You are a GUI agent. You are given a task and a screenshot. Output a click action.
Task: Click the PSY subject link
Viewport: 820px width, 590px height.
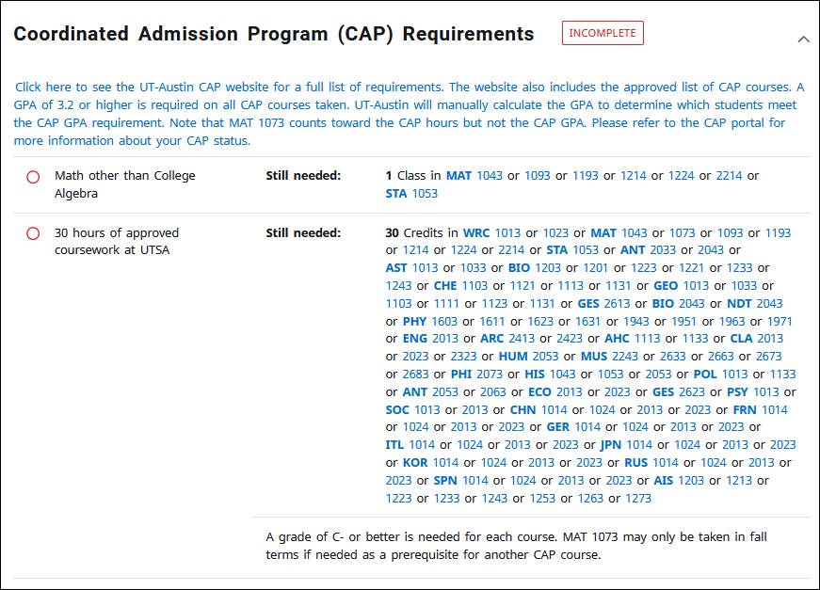click(737, 391)
